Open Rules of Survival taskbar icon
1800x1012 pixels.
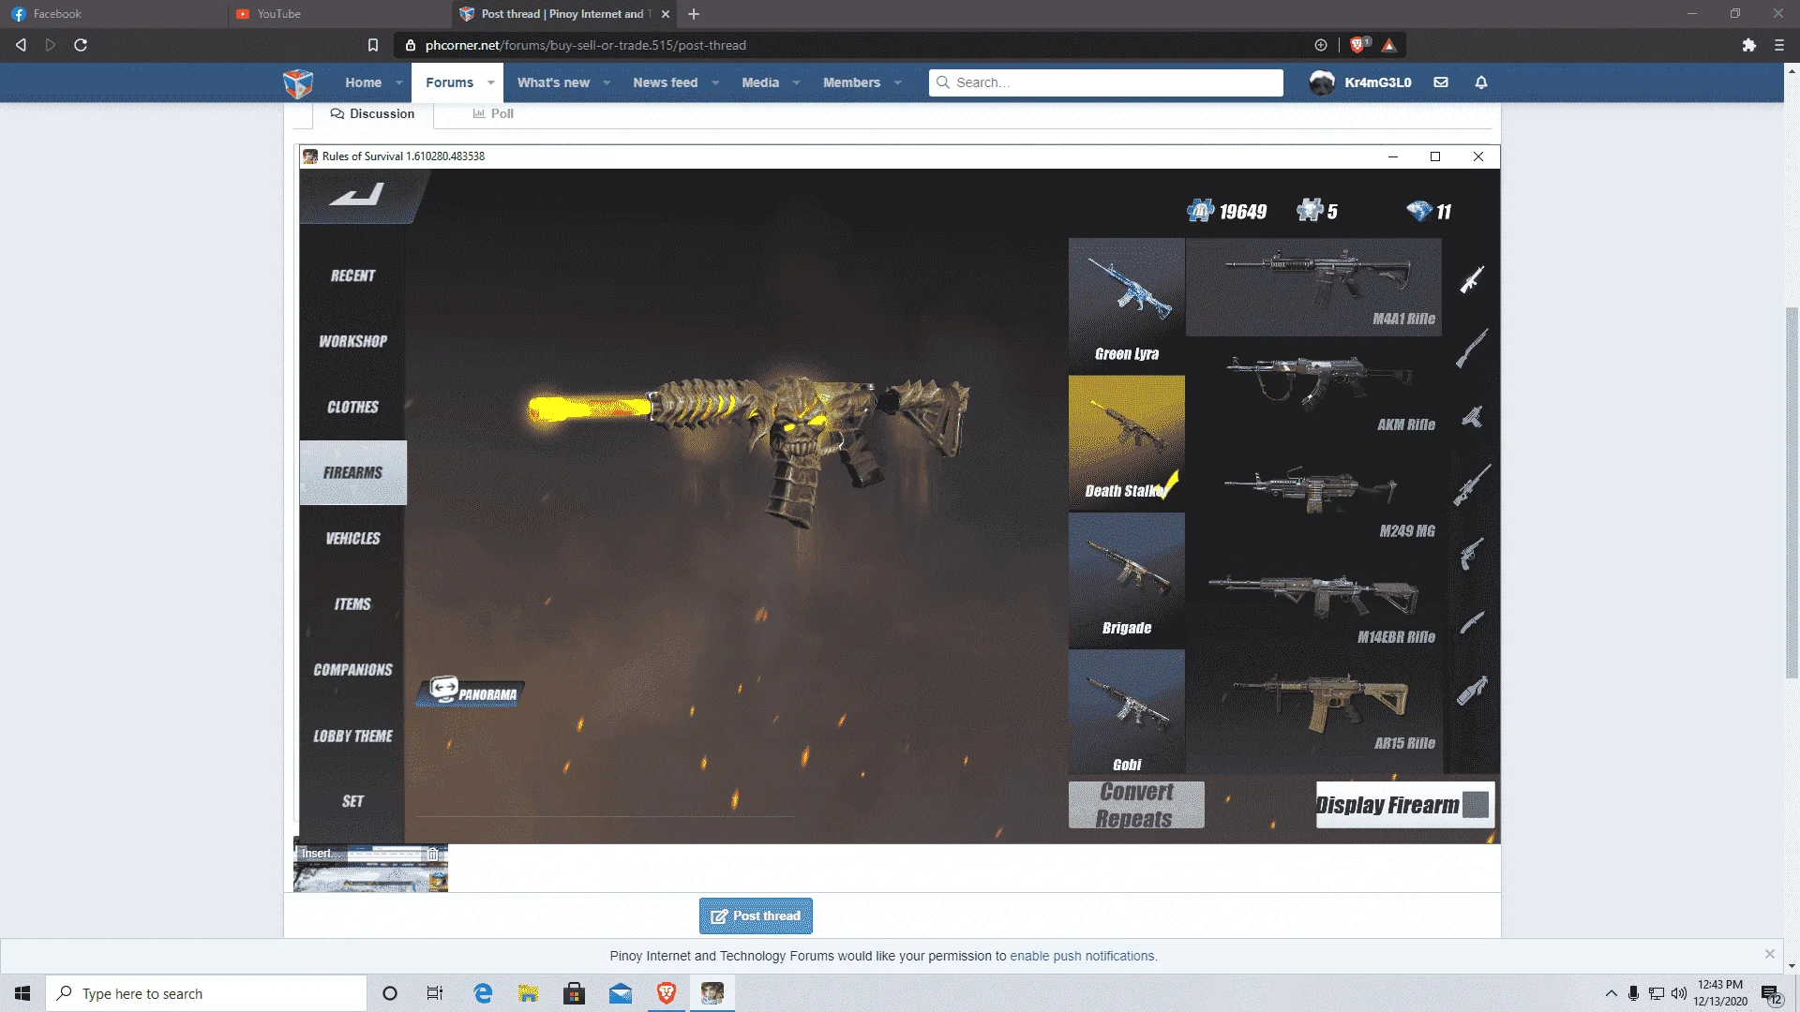pos(712,993)
